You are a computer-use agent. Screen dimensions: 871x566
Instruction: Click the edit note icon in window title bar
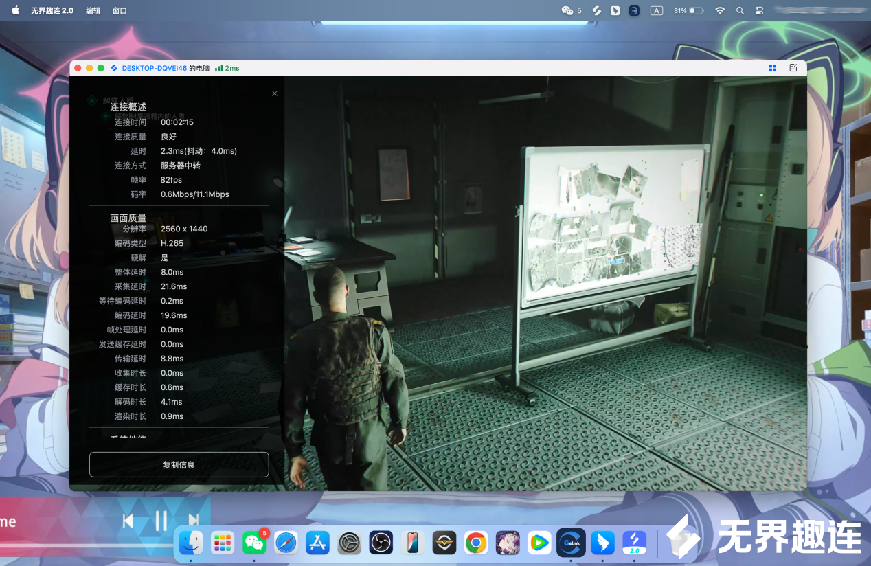coord(793,68)
